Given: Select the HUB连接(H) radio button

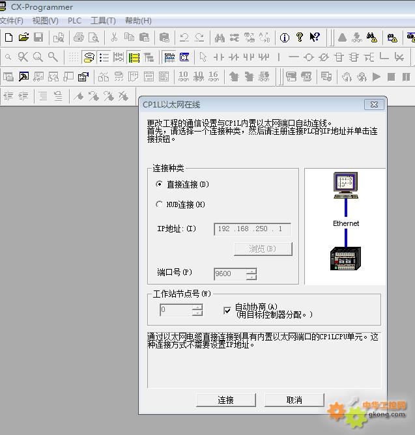Looking at the screenshot, I should point(159,204).
